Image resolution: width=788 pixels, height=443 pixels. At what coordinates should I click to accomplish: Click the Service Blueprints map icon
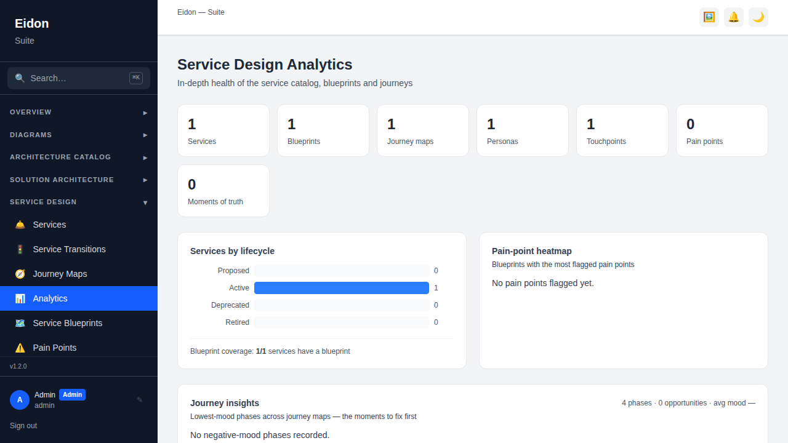[x=20, y=323]
